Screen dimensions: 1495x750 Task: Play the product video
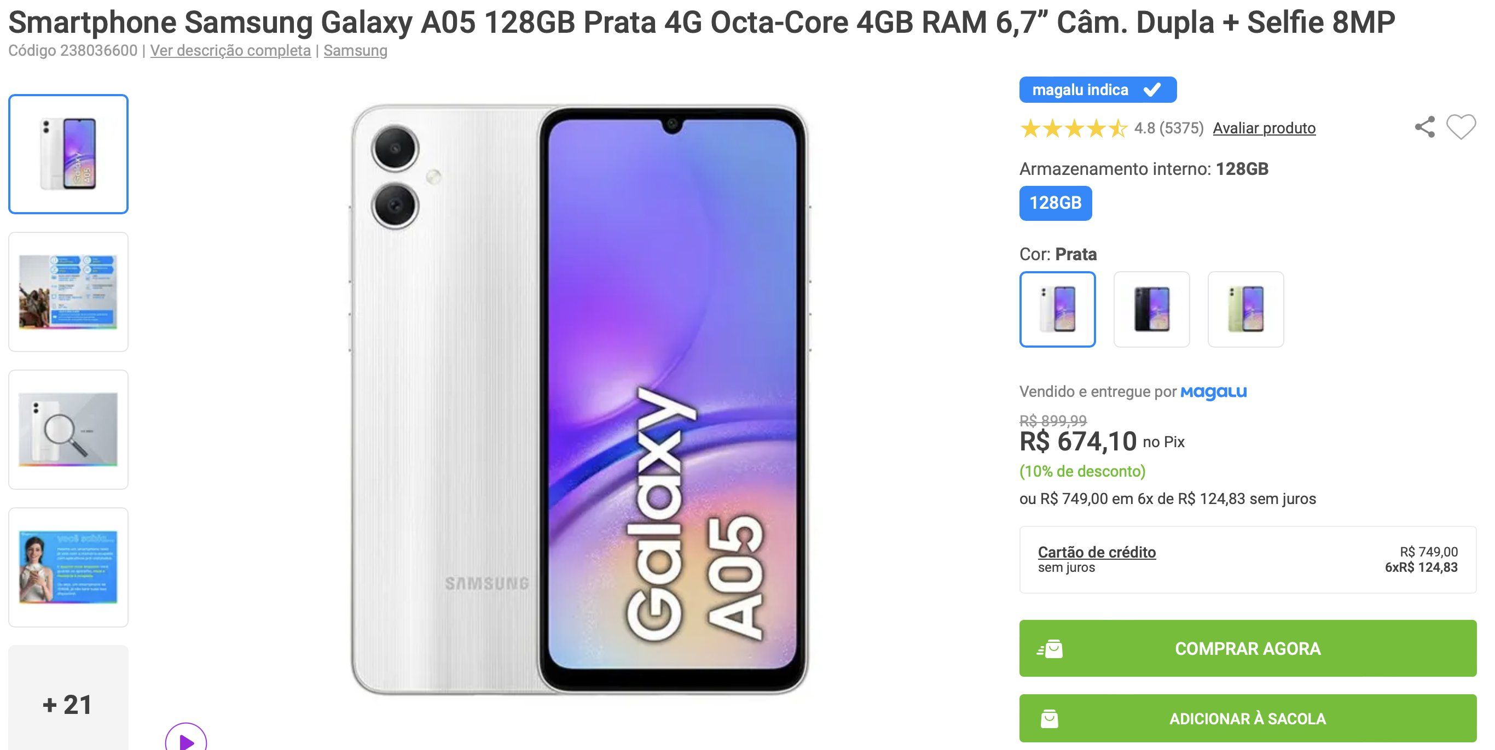[x=186, y=739]
